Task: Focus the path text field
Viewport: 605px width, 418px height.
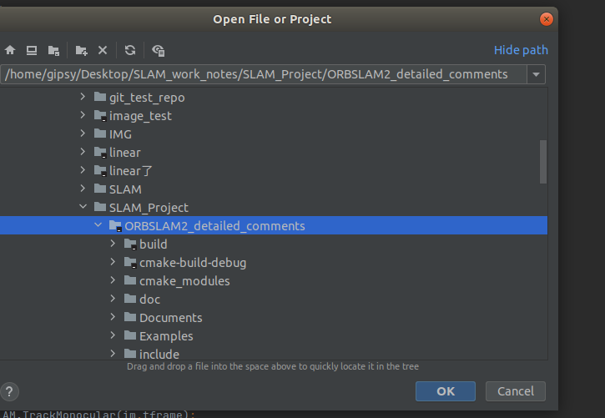Action: click(x=264, y=74)
